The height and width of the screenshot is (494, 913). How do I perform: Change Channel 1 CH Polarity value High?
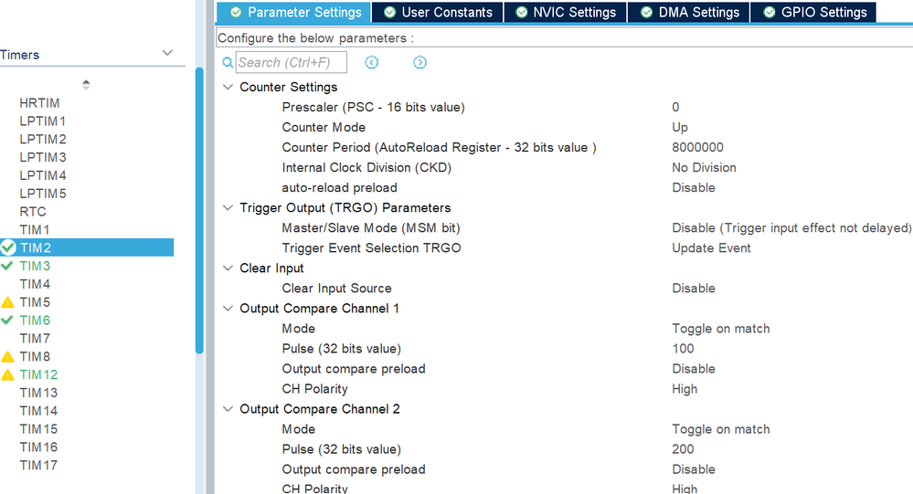(685, 389)
